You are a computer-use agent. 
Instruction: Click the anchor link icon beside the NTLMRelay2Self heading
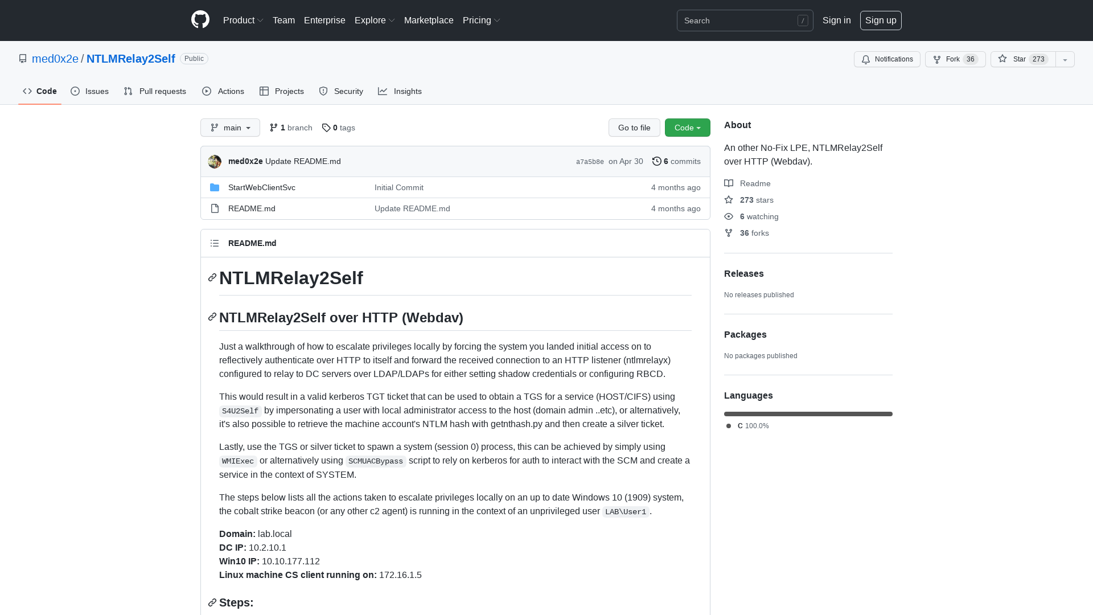pos(212,277)
